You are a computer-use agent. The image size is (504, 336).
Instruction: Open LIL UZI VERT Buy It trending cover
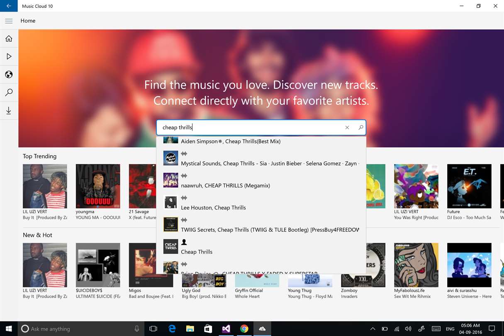coord(45,186)
